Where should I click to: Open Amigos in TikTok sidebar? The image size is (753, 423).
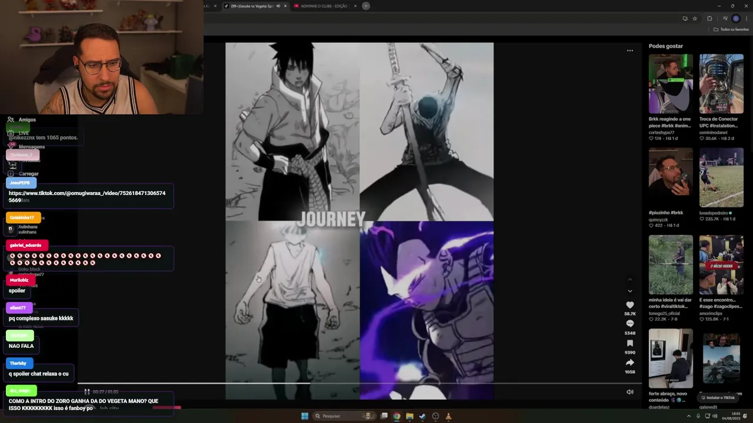[x=21, y=119]
